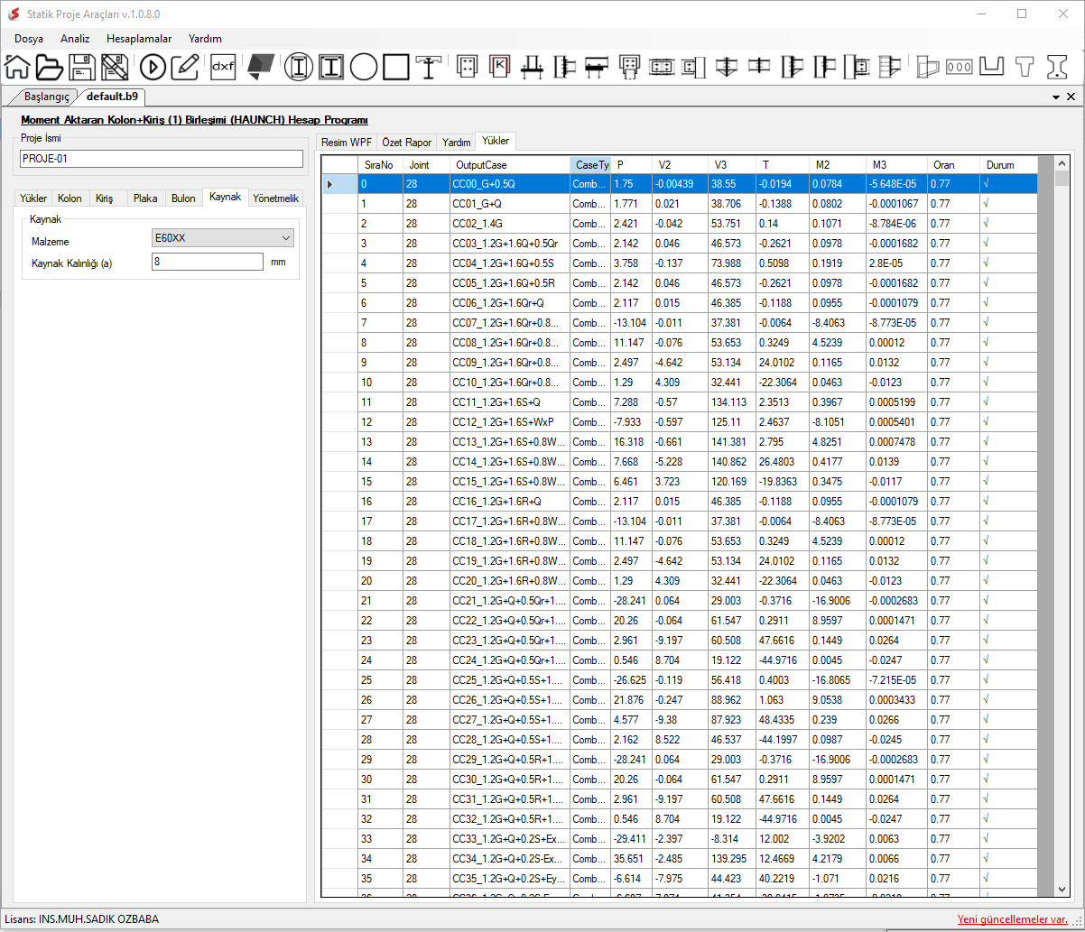Click the column with horizontal stiffeners icon

[889, 67]
